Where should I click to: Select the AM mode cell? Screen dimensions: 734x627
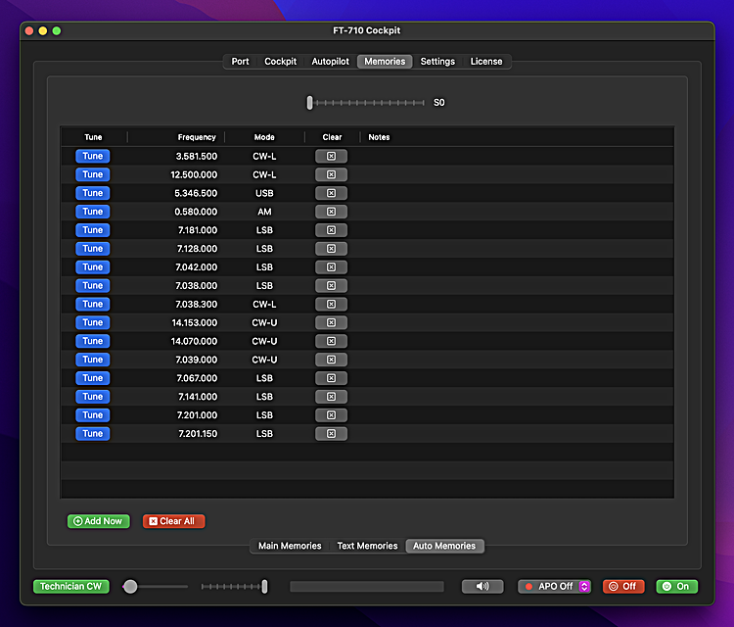tap(264, 212)
